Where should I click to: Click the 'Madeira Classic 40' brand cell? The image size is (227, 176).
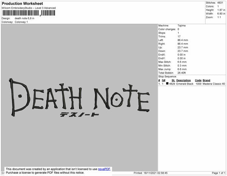pos(214,84)
